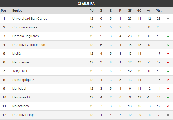Click the Equipo column header

coord(17,11)
